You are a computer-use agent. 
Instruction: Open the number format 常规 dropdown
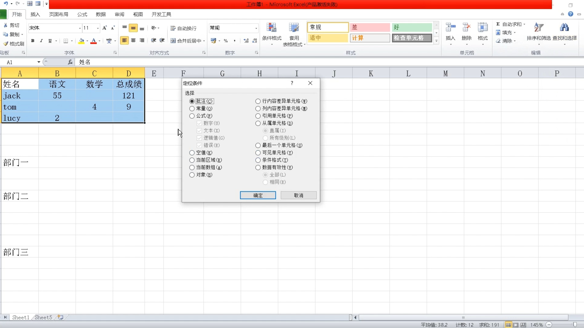click(256, 28)
